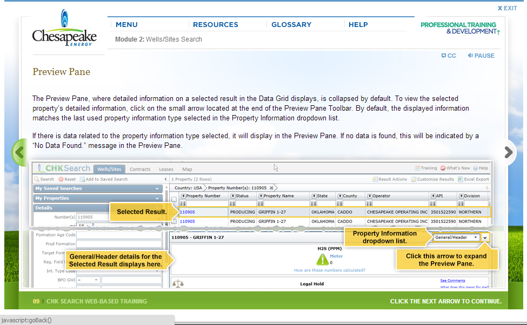Click the API column filter icon

[x=433, y=204]
